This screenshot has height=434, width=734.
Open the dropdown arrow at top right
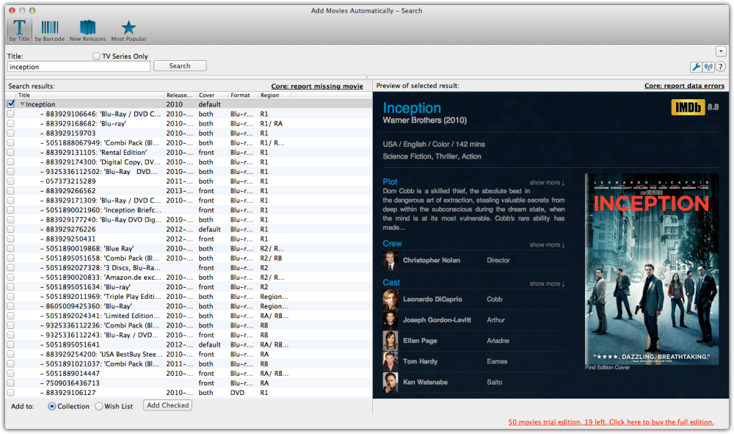click(x=721, y=51)
